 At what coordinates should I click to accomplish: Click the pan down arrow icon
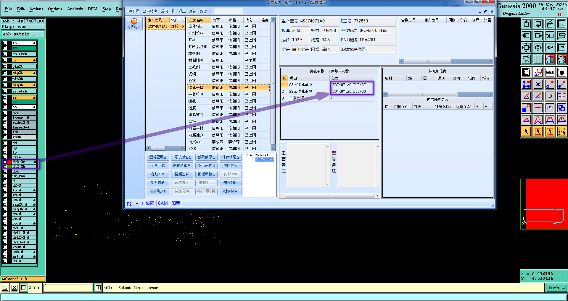coord(538,24)
